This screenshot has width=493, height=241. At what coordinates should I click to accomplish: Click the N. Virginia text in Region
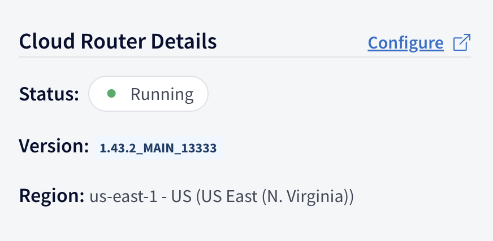click(305, 197)
